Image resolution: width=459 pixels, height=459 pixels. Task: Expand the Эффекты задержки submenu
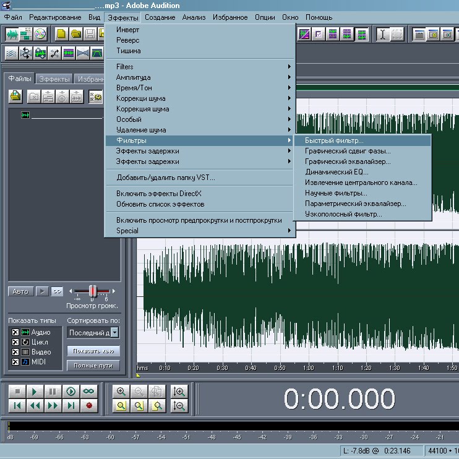point(200,151)
